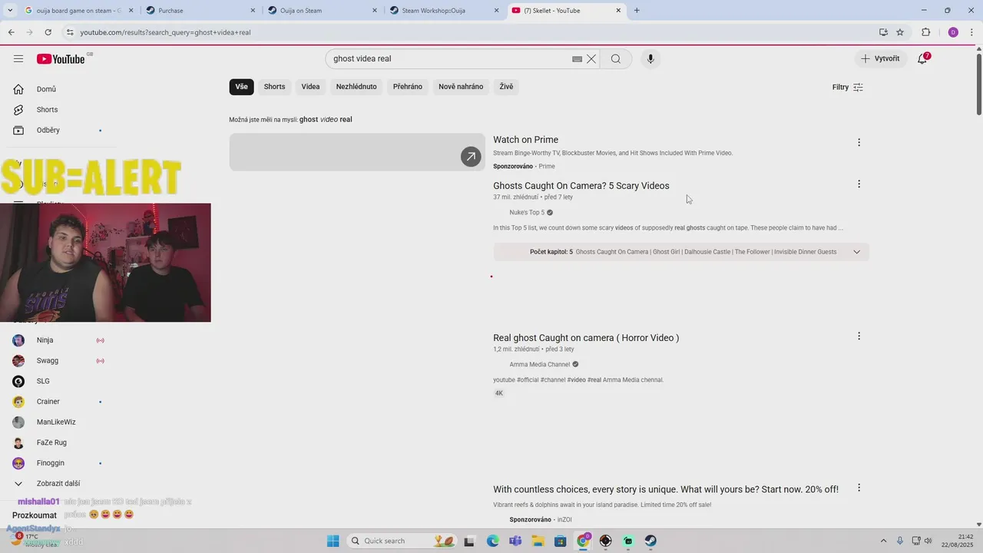The width and height of the screenshot is (983, 553).
Task: Open File Explorer from the taskbar
Action: click(x=538, y=541)
